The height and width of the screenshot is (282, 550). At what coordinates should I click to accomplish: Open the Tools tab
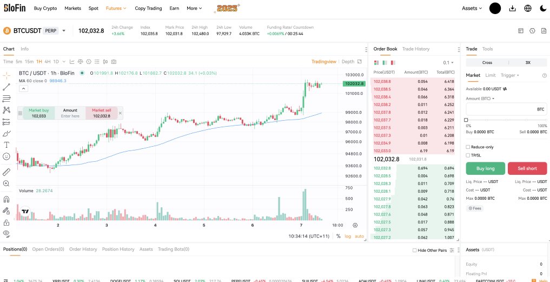coord(487,49)
